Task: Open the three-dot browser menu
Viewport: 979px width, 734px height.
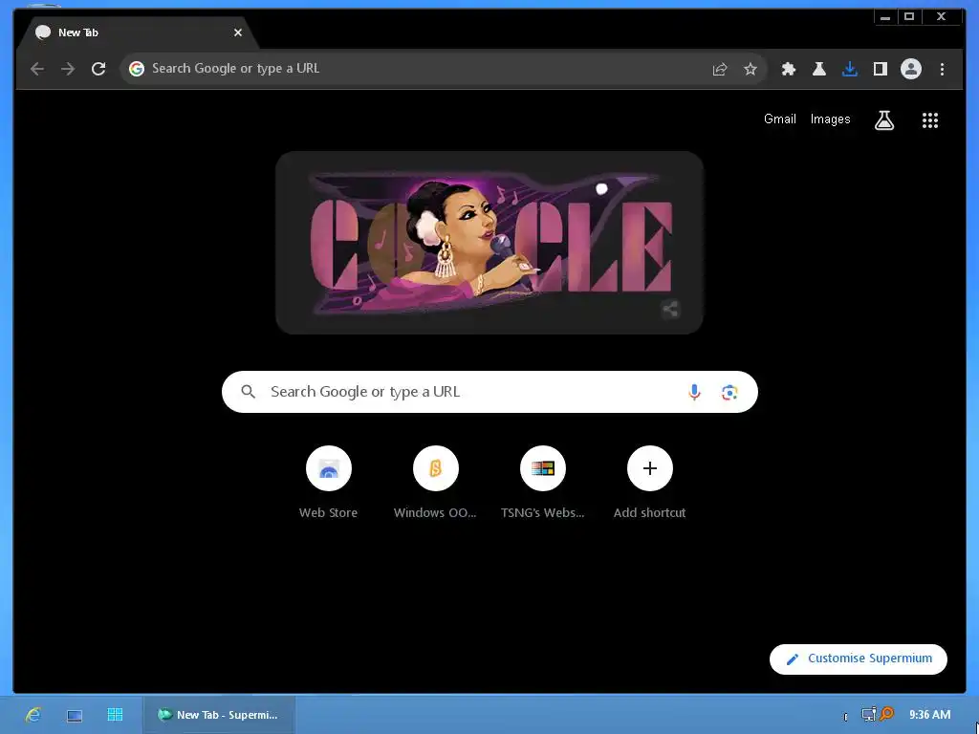Action: [942, 69]
